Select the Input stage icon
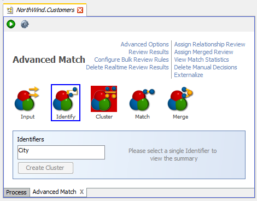Screen dimensions: 257x201 tap(27, 103)
